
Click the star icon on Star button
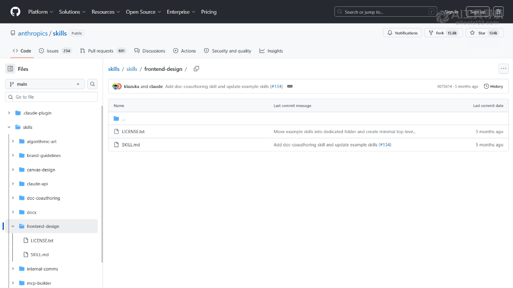472,33
